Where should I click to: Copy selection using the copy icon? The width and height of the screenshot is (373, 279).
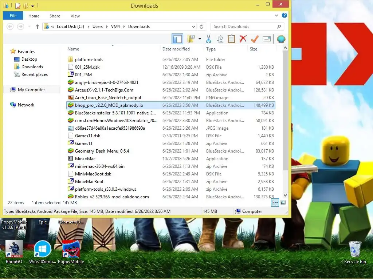click(x=220, y=39)
